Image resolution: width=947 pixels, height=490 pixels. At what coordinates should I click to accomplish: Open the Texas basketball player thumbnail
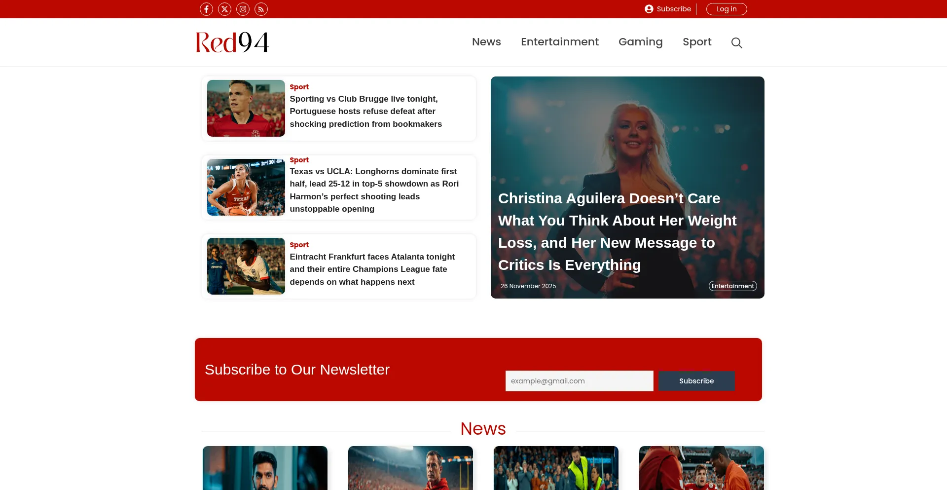[x=246, y=188]
